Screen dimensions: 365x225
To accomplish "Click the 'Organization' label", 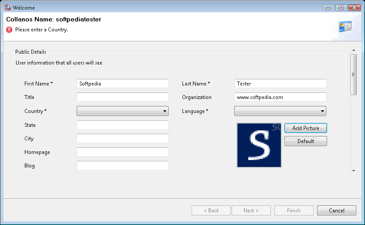I will point(197,97).
